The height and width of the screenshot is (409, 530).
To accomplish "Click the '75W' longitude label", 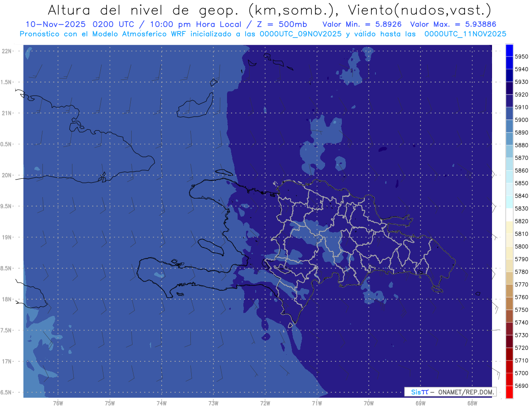I will pos(110,403).
